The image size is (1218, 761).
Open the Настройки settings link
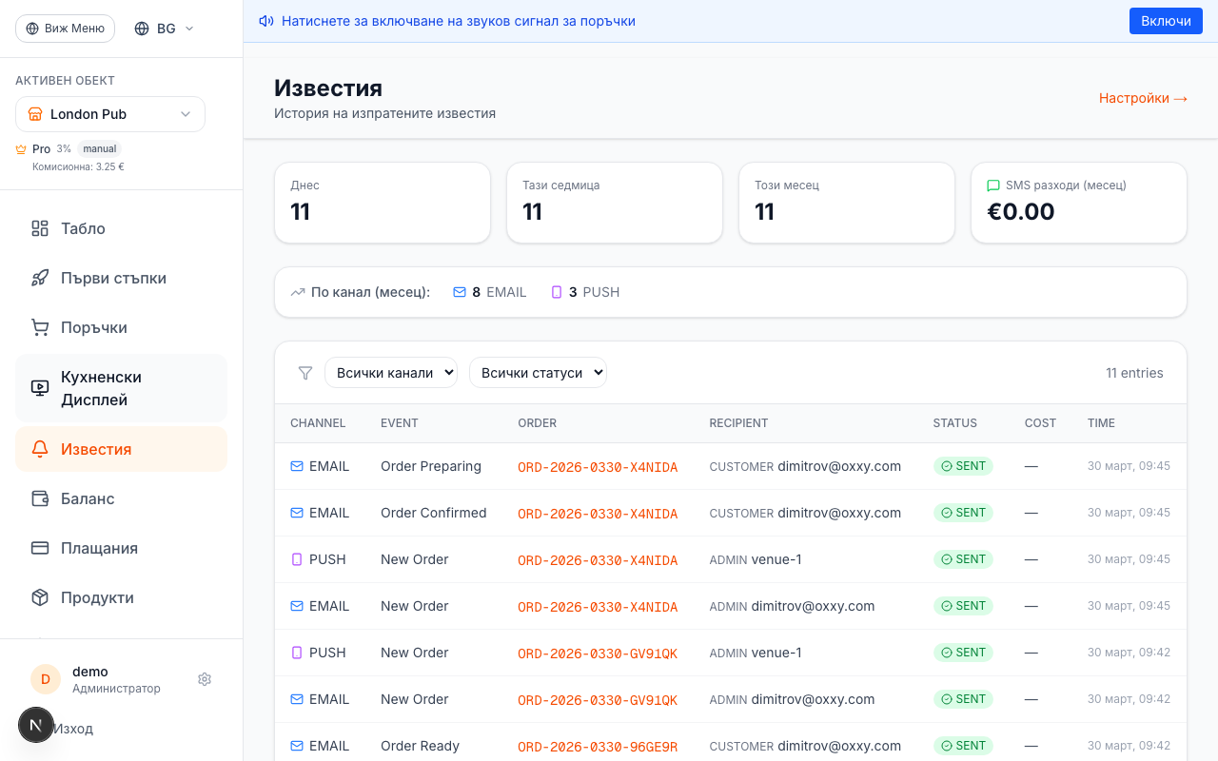(x=1143, y=98)
